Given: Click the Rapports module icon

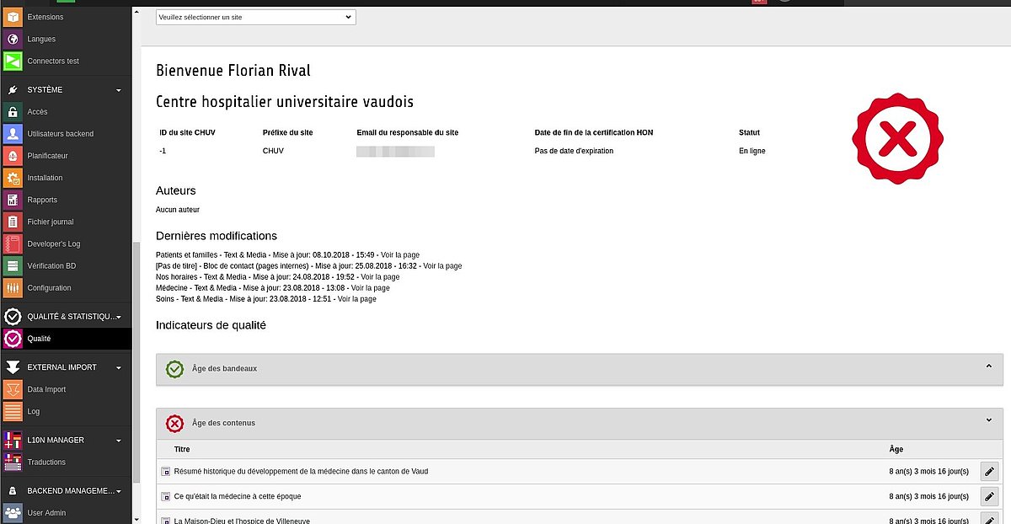Looking at the screenshot, I should 12,200.
